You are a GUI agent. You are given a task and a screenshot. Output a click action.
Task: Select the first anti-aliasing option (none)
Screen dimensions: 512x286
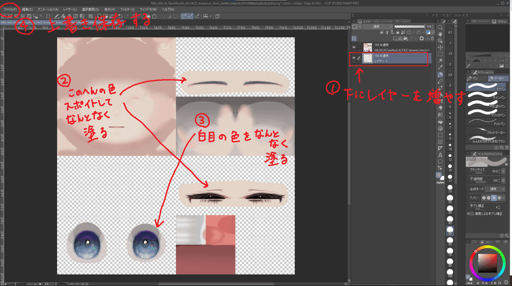484,198
